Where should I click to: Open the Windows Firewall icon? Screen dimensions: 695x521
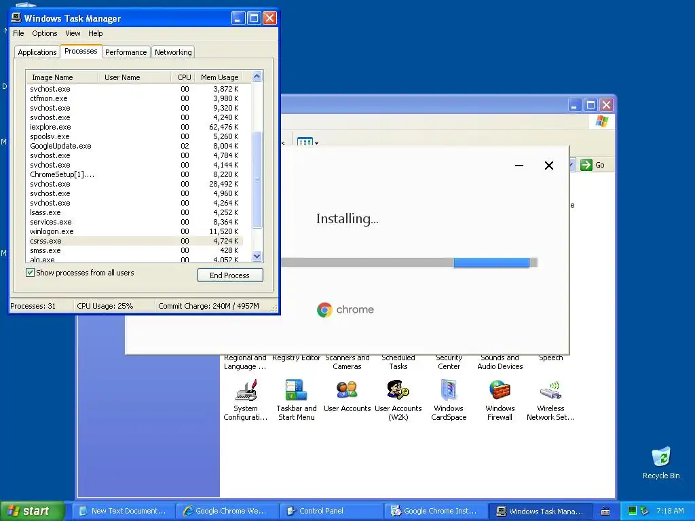tap(500, 400)
